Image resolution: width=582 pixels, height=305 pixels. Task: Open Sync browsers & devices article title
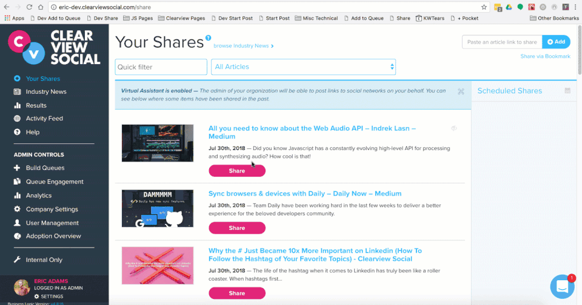point(305,194)
